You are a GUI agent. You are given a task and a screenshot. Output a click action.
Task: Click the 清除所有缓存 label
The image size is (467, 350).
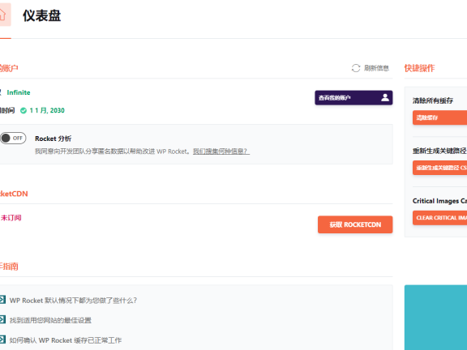433,100
